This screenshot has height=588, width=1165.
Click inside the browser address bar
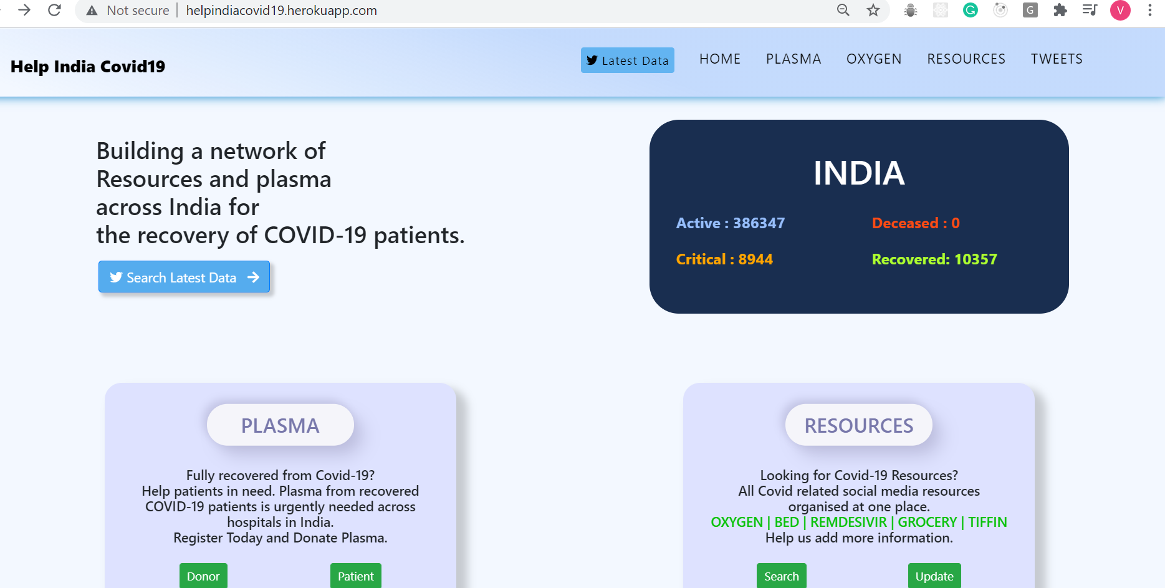pos(436,10)
